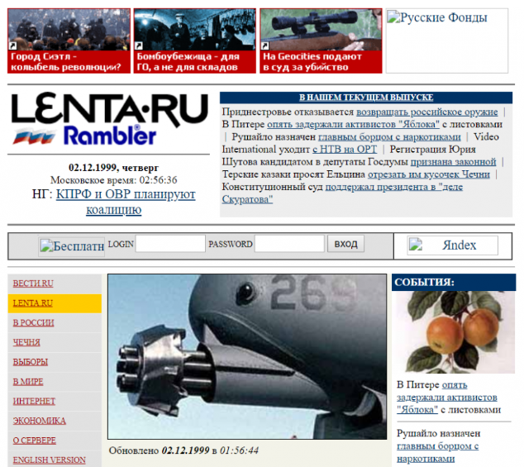Screen dimensions: 524x467
Task: Switch to ENGLISH VERSION
Action: [x=49, y=460]
